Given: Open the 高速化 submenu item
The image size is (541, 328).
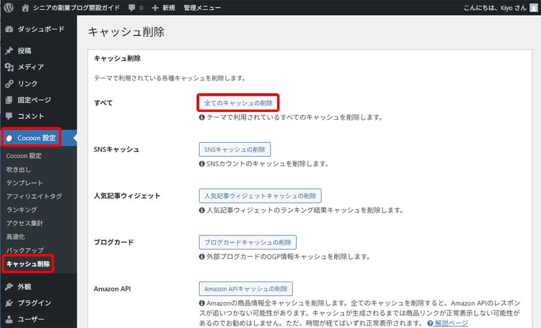Looking at the screenshot, I should tap(16, 237).
